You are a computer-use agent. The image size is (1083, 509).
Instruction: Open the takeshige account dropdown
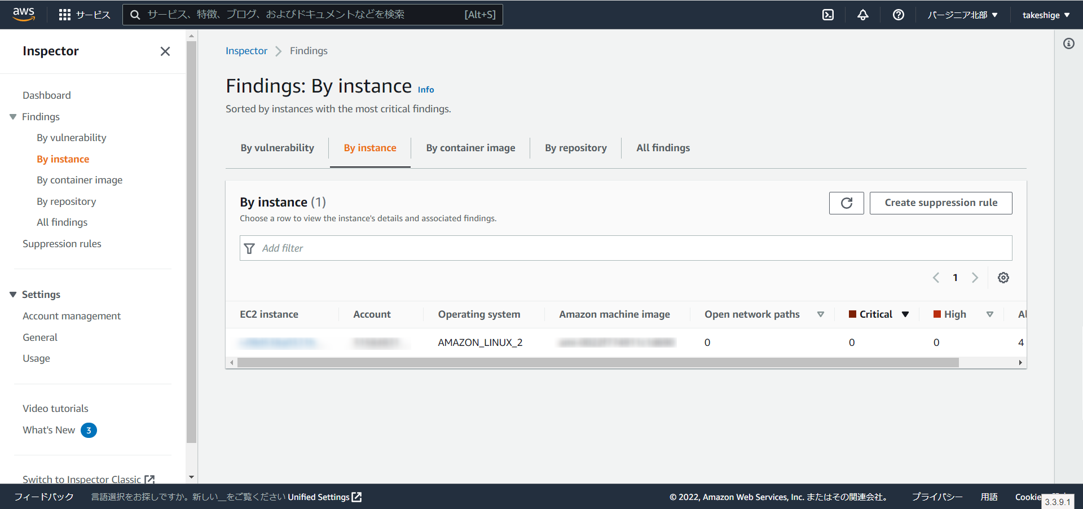[x=1046, y=15]
